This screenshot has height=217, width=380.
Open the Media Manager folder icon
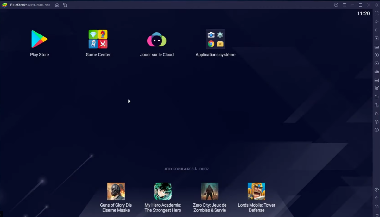click(377, 97)
